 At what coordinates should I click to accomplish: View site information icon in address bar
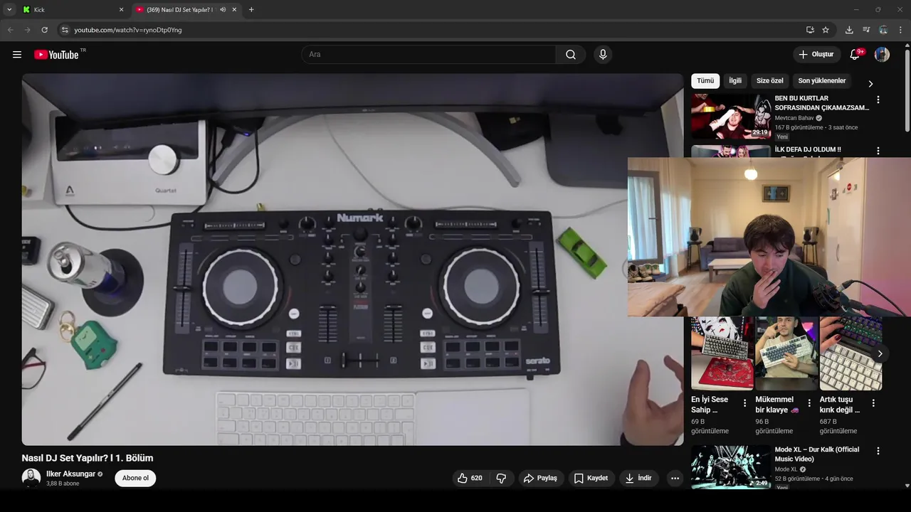64,30
